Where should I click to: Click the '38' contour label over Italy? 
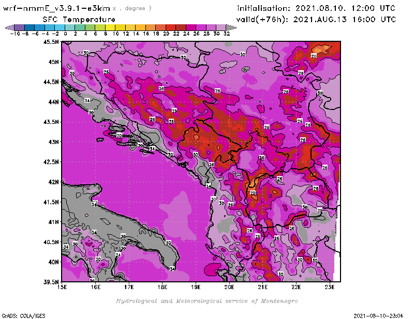123,236
